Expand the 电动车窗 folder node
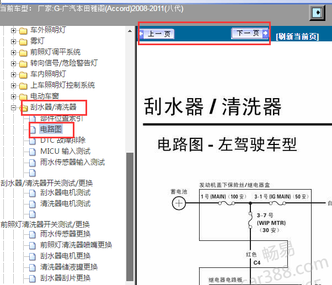 13,96
